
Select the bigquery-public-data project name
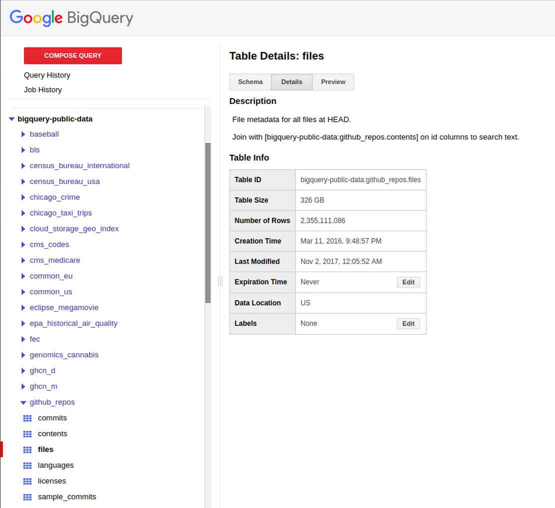click(55, 119)
